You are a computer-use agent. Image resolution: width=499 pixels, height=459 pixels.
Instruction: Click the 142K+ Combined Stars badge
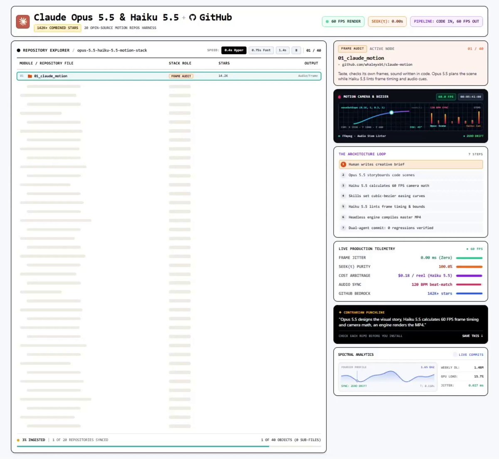(x=57, y=28)
